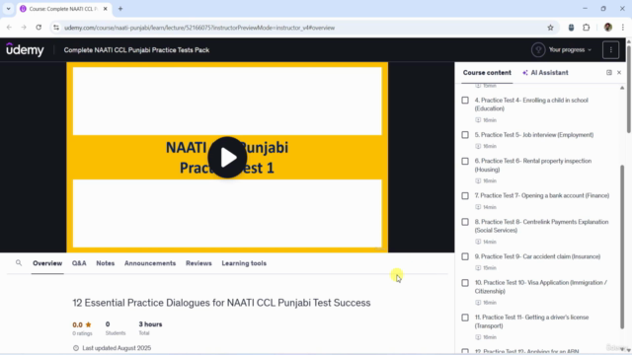Click the main page vertical scrollbar
632x355 pixels.
pyautogui.click(x=629, y=89)
